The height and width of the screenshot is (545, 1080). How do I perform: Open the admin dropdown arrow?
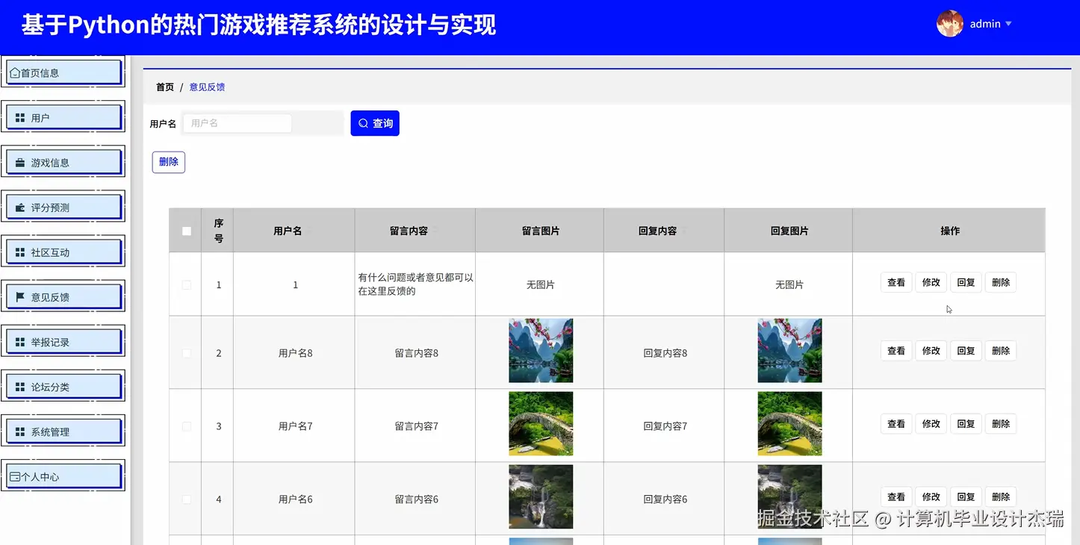1008,24
